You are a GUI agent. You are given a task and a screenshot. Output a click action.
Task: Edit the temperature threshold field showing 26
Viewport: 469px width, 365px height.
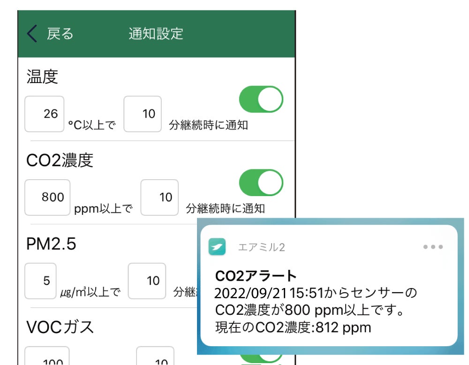[44, 114]
